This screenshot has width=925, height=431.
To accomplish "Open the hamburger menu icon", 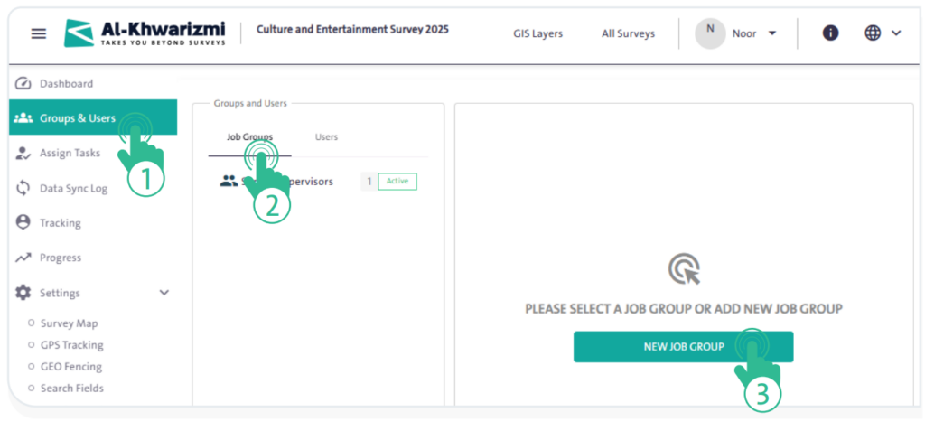I will (38, 33).
